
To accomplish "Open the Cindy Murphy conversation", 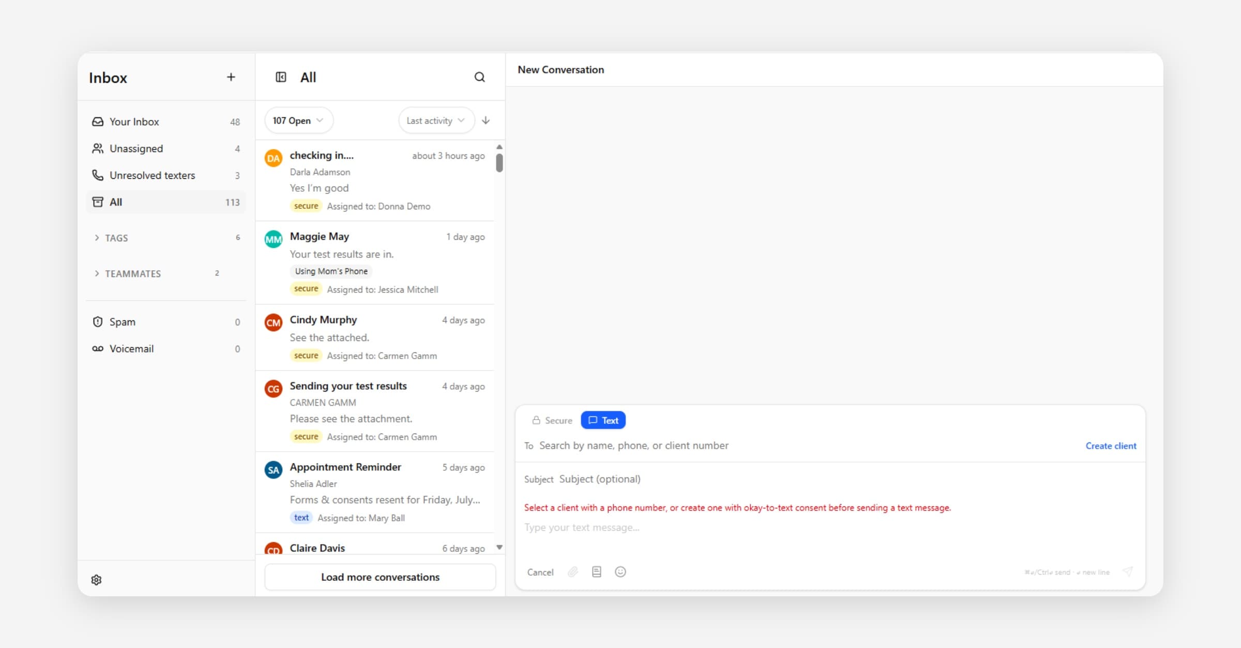I will click(x=375, y=337).
